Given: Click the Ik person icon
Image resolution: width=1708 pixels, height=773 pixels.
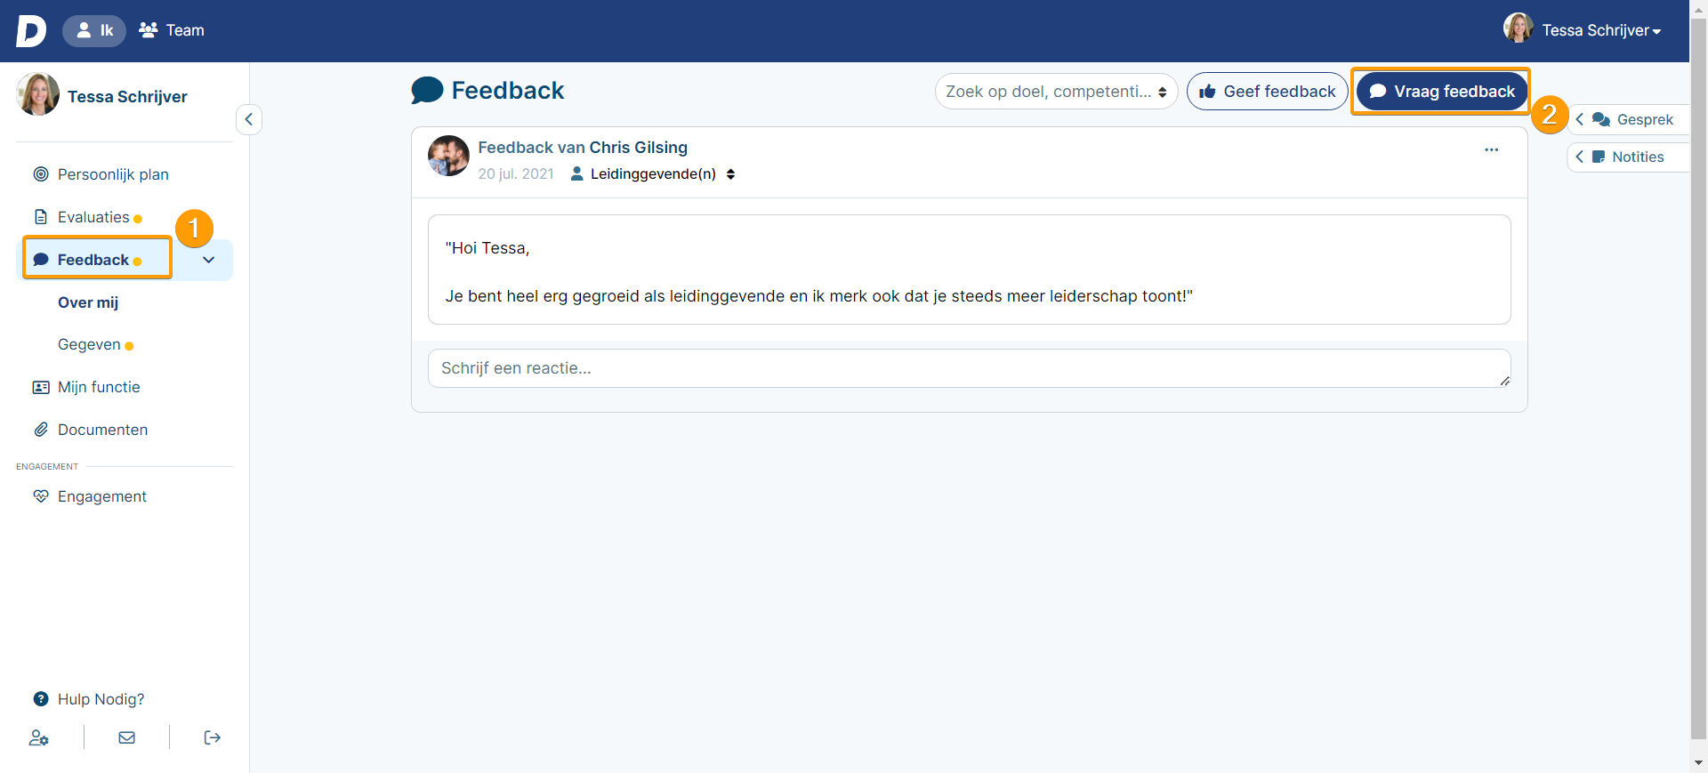Looking at the screenshot, I should (x=84, y=30).
